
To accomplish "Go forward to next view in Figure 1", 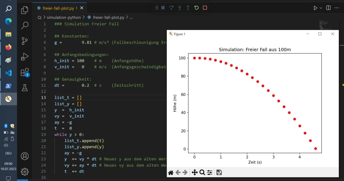I will click(185, 172).
